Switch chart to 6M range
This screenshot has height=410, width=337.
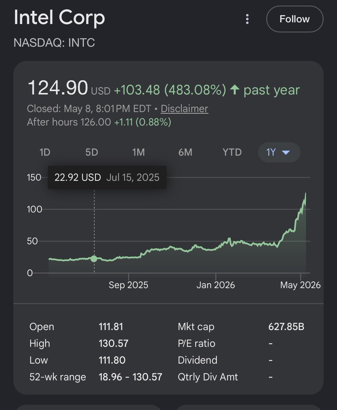tap(185, 152)
